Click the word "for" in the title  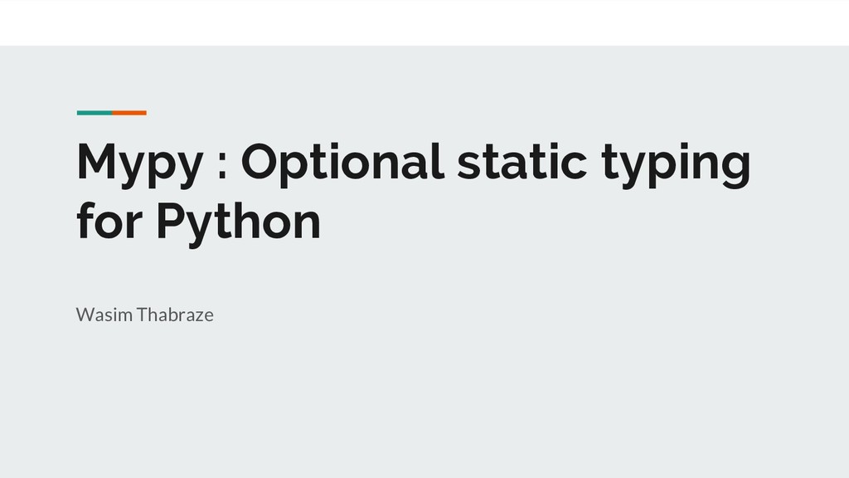(109, 220)
